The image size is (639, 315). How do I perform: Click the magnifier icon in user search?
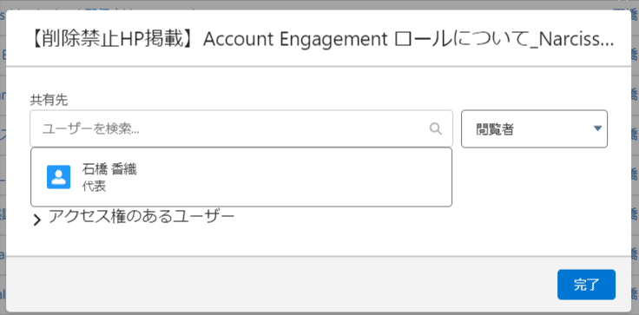[x=436, y=128]
